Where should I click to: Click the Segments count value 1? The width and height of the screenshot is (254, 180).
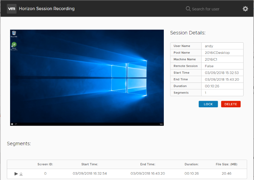click(x=205, y=93)
